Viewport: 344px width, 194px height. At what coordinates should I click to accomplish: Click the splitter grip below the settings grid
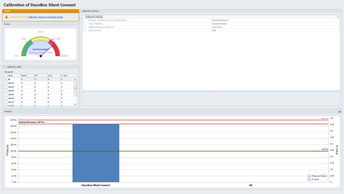211,91
